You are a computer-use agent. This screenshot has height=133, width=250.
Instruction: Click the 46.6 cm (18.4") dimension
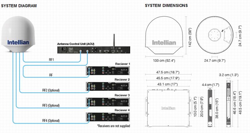235,103
